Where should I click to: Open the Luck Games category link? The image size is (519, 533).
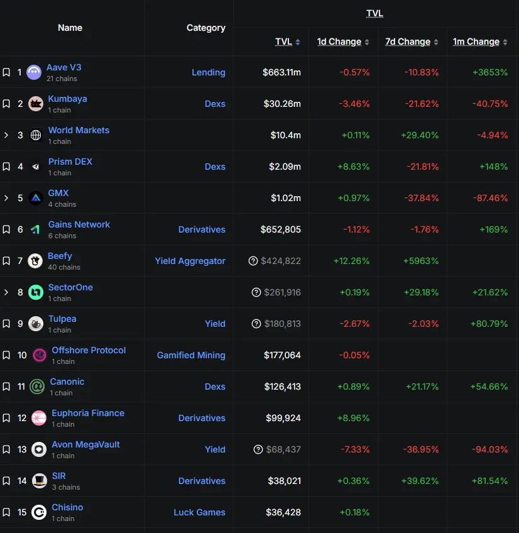click(x=200, y=512)
